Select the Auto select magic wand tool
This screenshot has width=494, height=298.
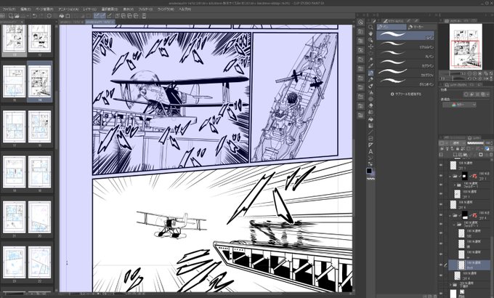(370, 60)
